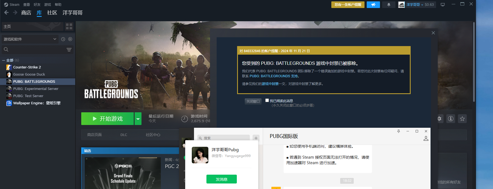Click the Counter-Strike 2 game icon
This screenshot has width=493, height=189.
pyautogui.click(x=9, y=67)
